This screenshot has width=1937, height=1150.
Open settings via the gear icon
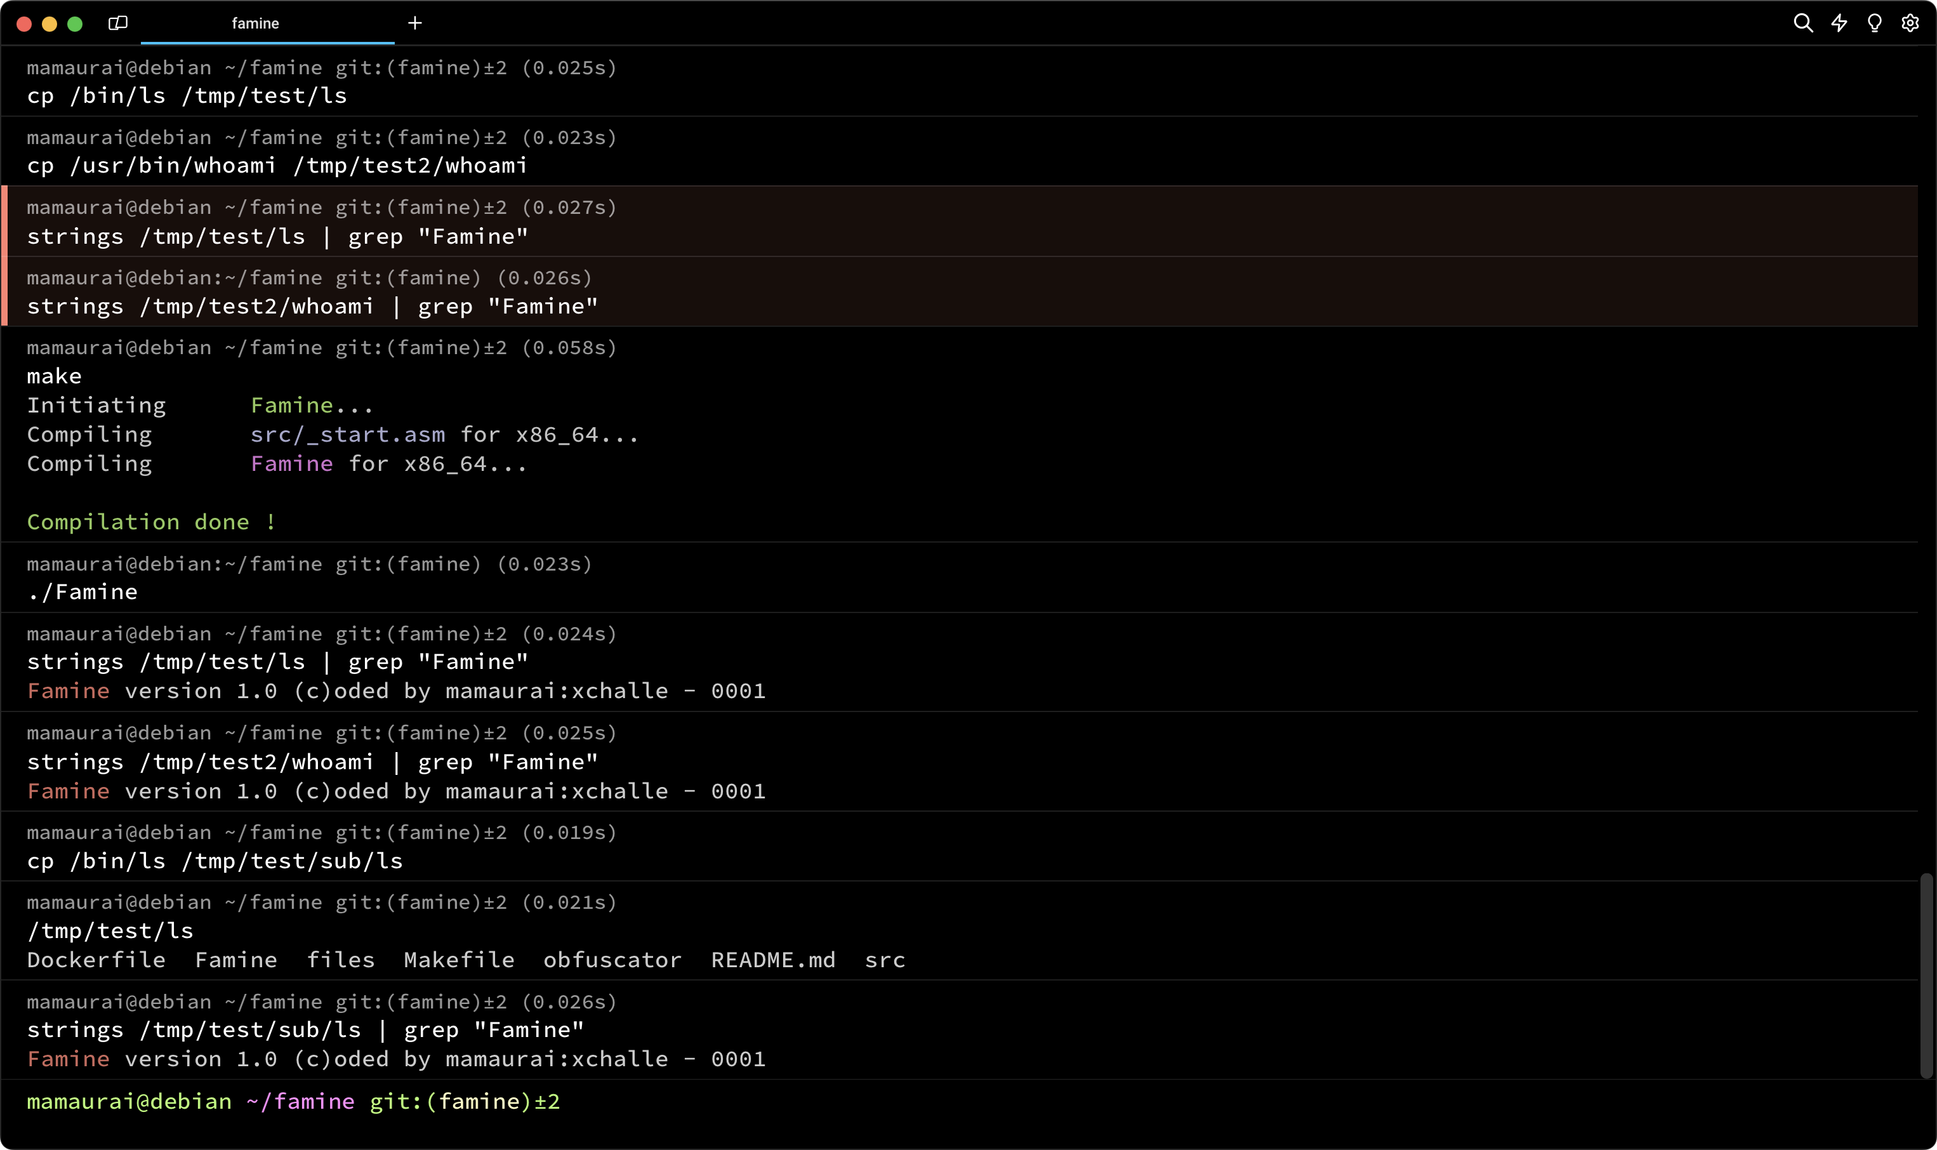[x=1910, y=23]
